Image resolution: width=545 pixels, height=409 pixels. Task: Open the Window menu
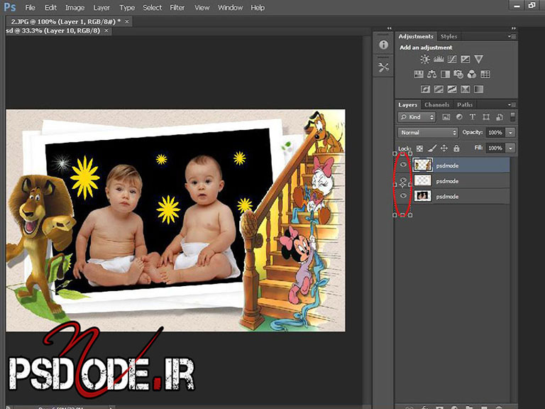pos(230,7)
